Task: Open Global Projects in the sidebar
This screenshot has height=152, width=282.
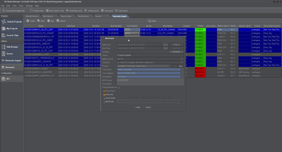Action: click(12, 22)
